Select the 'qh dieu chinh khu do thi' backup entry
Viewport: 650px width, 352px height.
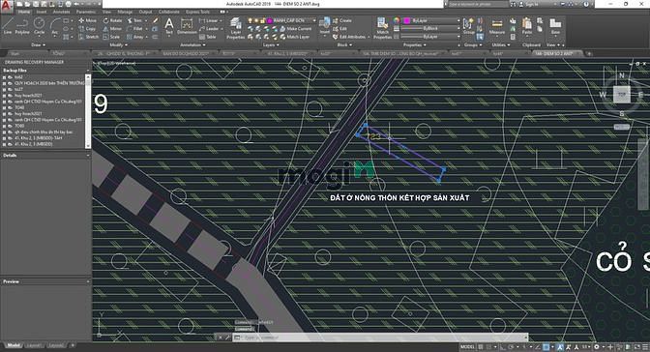tap(44, 132)
